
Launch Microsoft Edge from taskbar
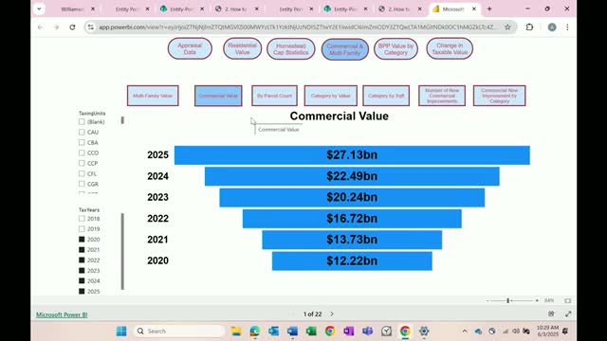(x=255, y=331)
